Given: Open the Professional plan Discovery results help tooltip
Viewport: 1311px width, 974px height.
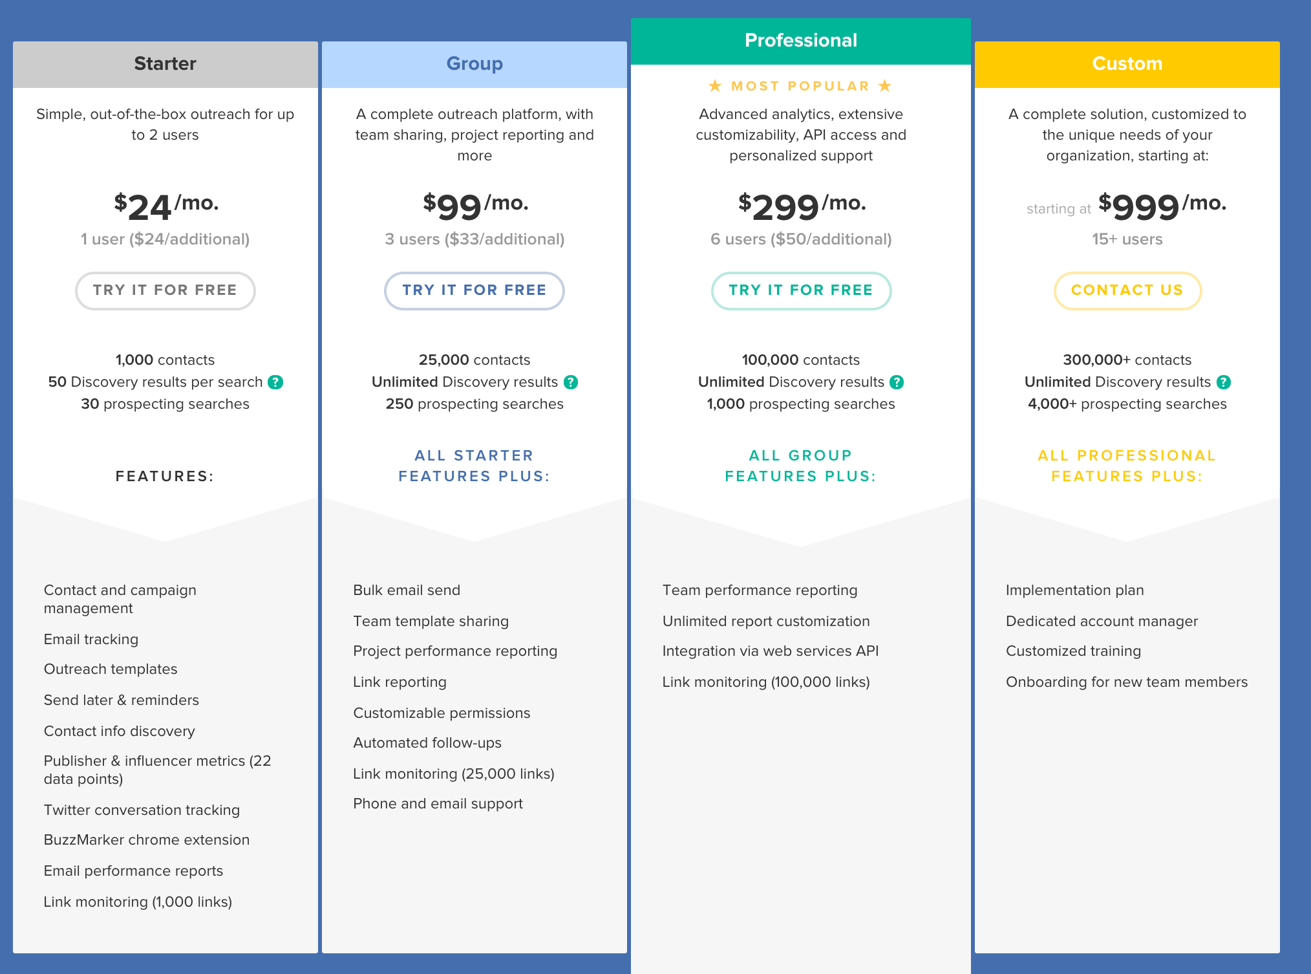Looking at the screenshot, I should (897, 382).
